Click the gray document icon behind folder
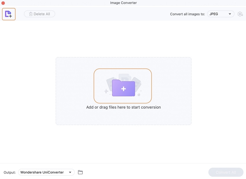 [x=125, y=77]
